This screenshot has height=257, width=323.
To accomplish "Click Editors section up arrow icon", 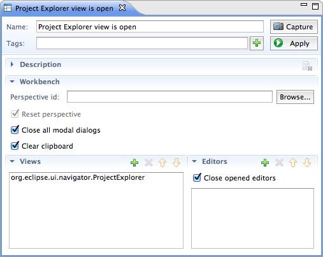I will pyautogui.click(x=293, y=163).
